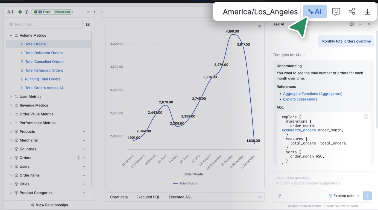This screenshot has width=378, height=210.
Task: Open the chart hamburger menu
Action: tap(259, 27)
